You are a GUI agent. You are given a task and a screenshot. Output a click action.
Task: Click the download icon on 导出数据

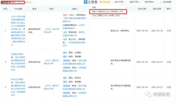coord(161,2)
